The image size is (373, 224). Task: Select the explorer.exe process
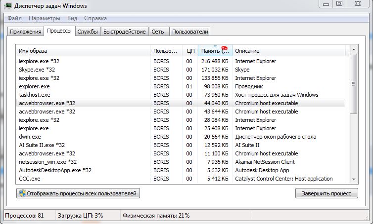point(181,86)
